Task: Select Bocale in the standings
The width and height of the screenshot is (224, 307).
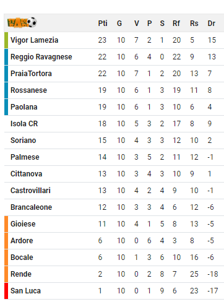Action: point(22,257)
